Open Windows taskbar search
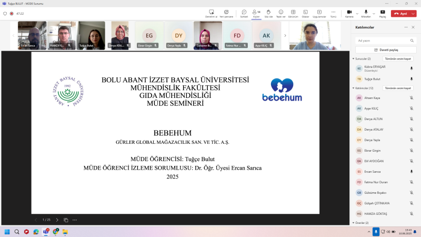421x237 pixels. tap(17, 232)
